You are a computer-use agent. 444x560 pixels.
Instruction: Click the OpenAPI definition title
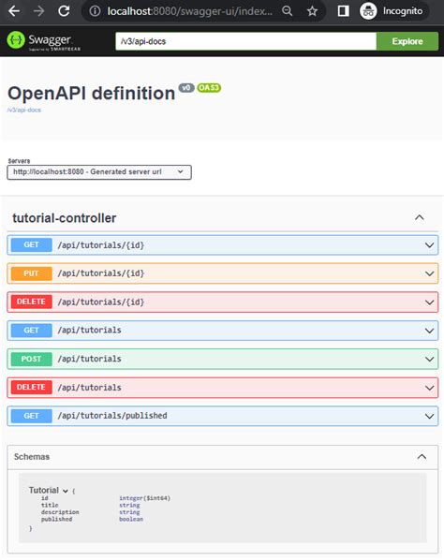(92, 94)
